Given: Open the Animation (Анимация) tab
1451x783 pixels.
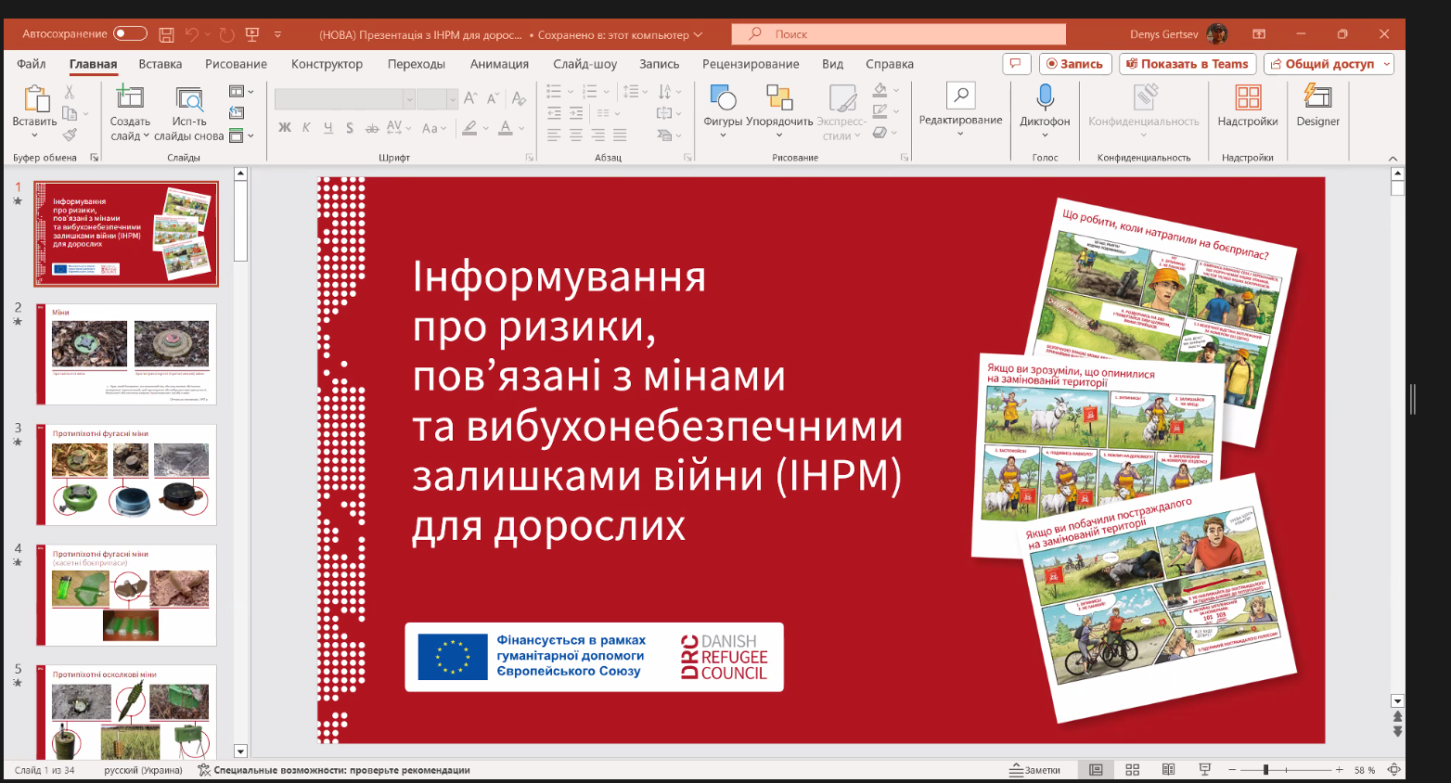Looking at the screenshot, I should [499, 64].
